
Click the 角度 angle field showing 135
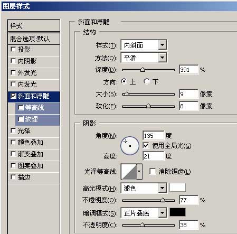pos(153,136)
